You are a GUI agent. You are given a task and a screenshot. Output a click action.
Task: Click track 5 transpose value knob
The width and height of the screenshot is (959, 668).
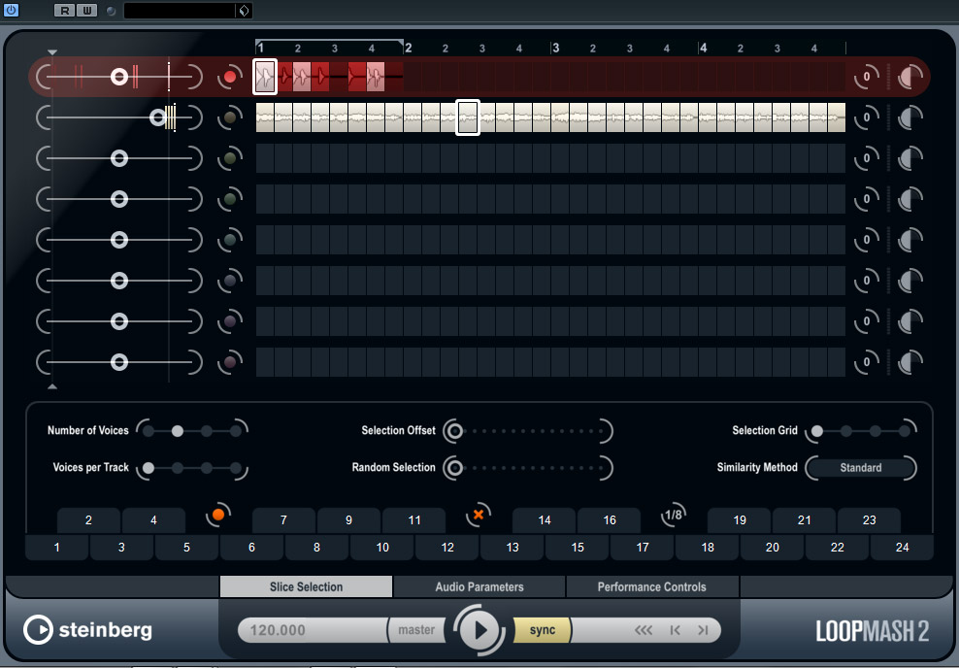tap(866, 240)
